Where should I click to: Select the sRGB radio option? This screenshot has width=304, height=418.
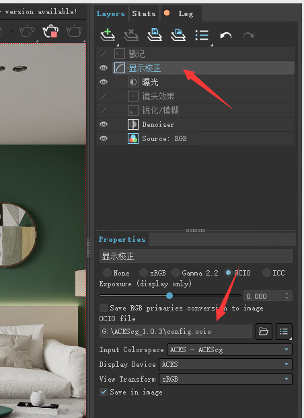pyautogui.click(x=144, y=273)
